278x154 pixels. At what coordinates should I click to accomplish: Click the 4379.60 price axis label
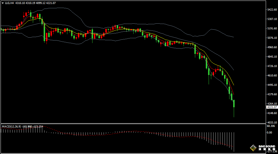point(272,94)
